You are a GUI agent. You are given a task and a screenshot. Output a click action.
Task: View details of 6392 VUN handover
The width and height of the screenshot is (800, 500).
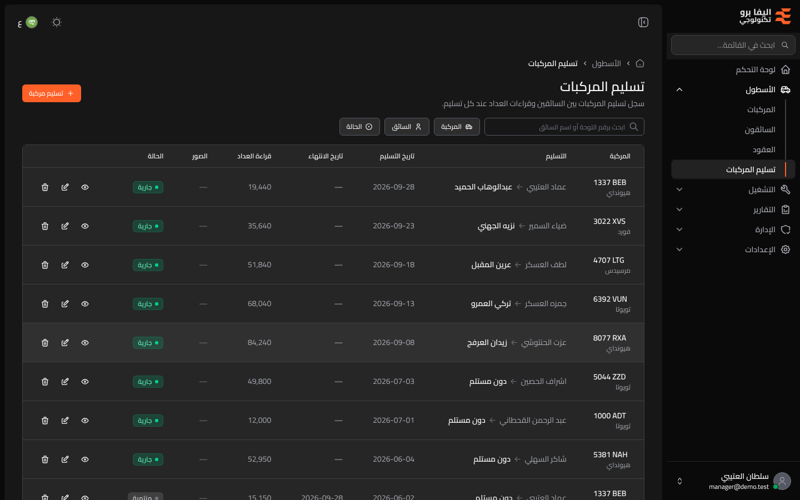(x=85, y=304)
